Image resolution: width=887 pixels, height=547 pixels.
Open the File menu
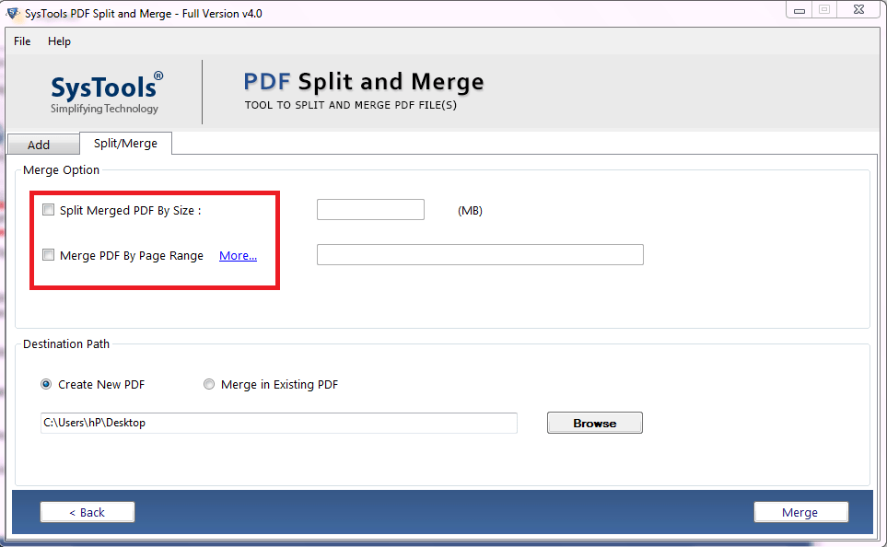[21, 41]
